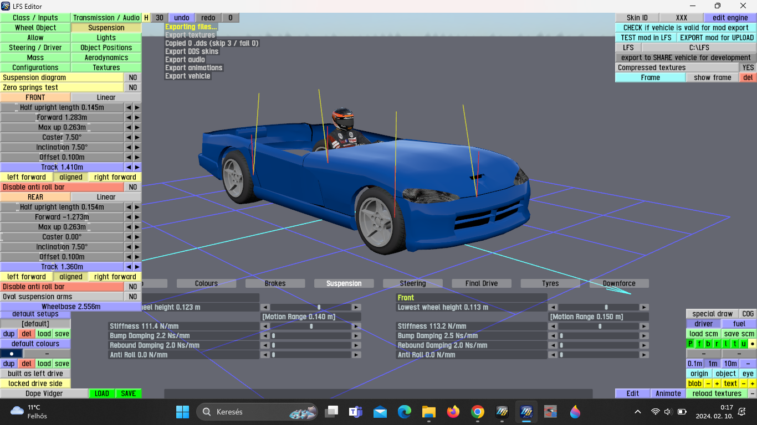Click the show frame button
Screen dimensions: 757x425
coord(713,77)
